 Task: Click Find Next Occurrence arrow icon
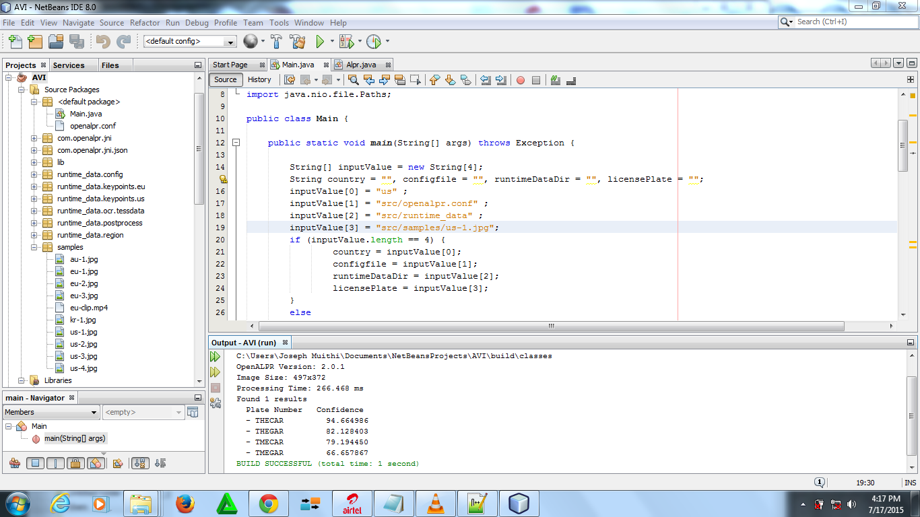click(385, 80)
